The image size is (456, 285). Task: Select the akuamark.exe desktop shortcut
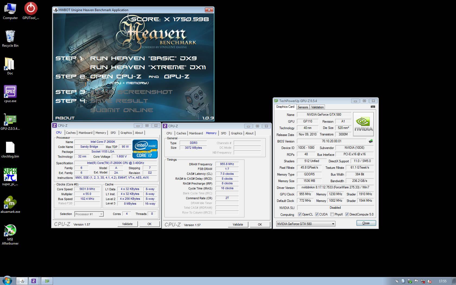pos(10,205)
